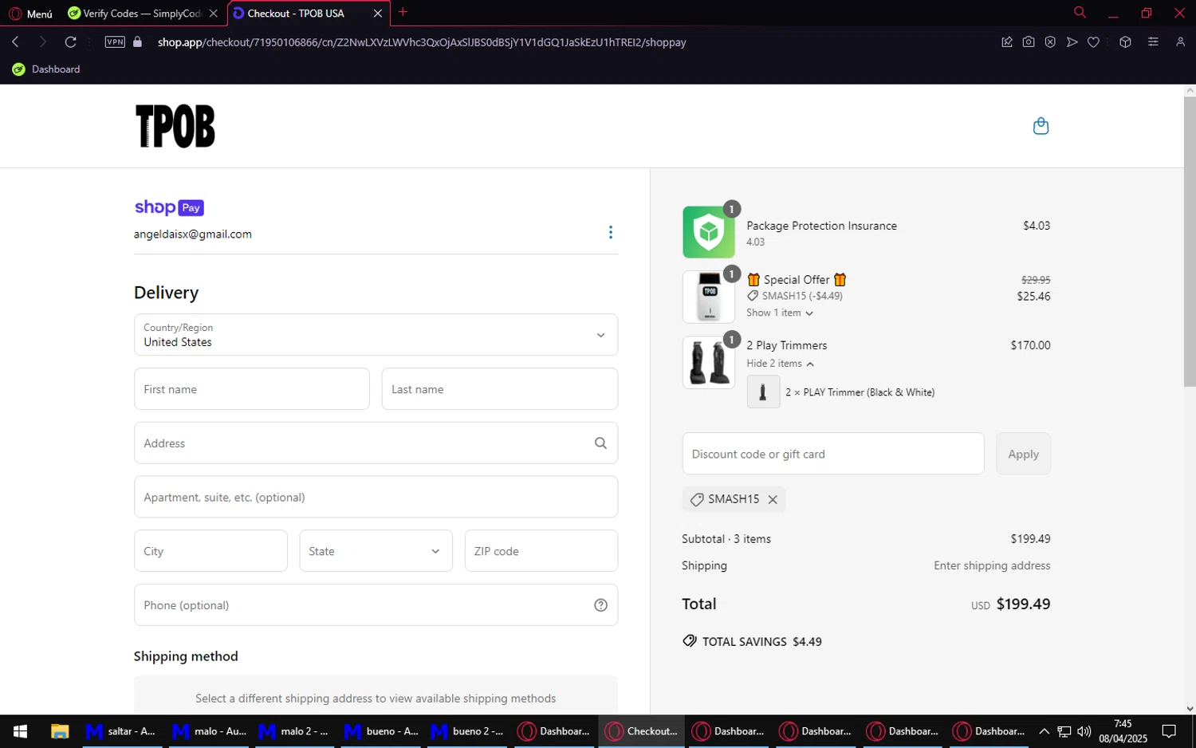Switch to the 'saltar' taskbar window
The image size is (1196, 748).
[121, 731]
